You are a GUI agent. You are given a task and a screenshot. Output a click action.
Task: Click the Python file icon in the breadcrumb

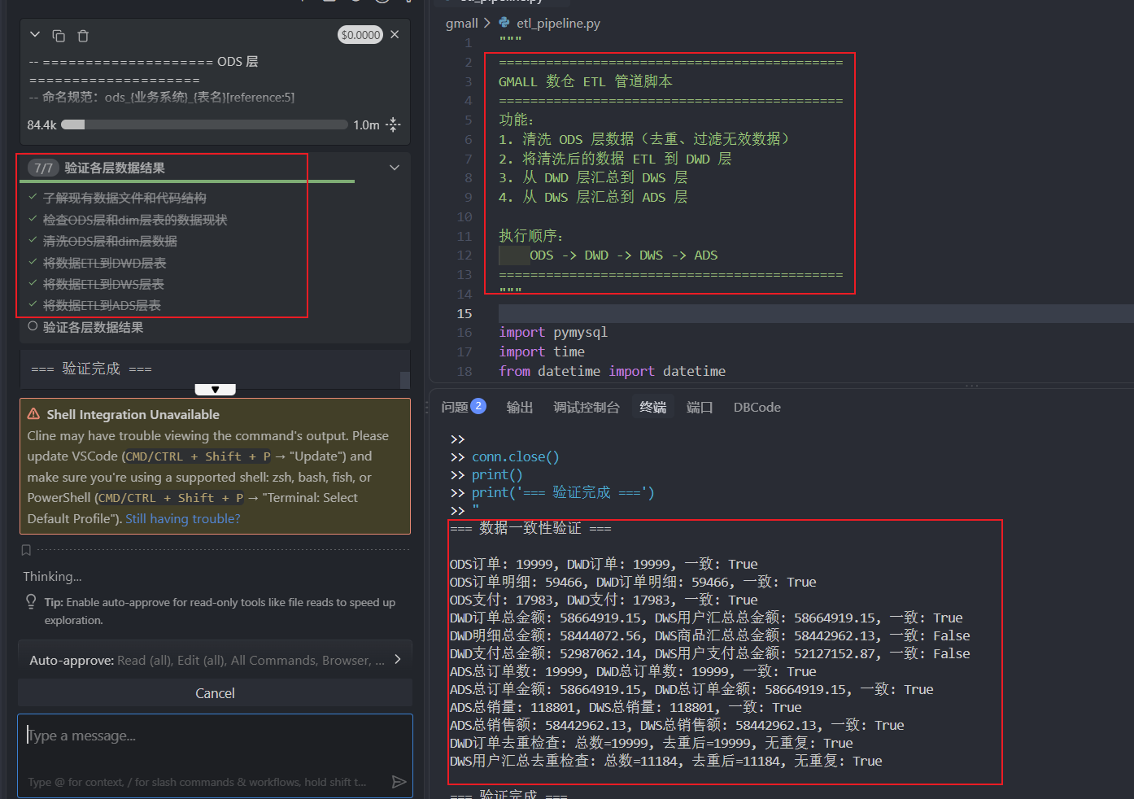point(504,23)
